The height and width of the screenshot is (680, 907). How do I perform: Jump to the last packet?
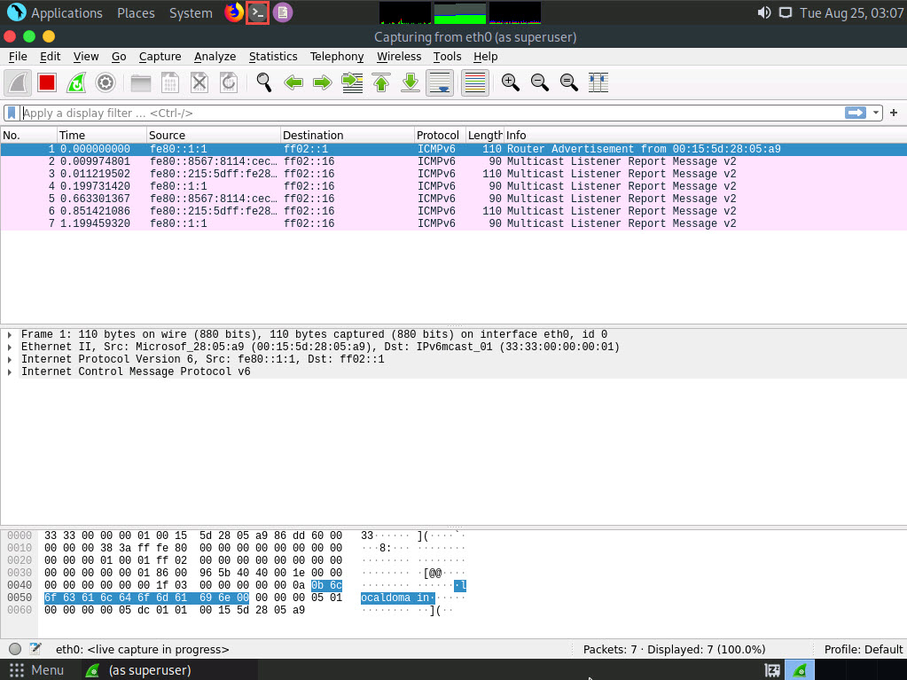(410, 82)
